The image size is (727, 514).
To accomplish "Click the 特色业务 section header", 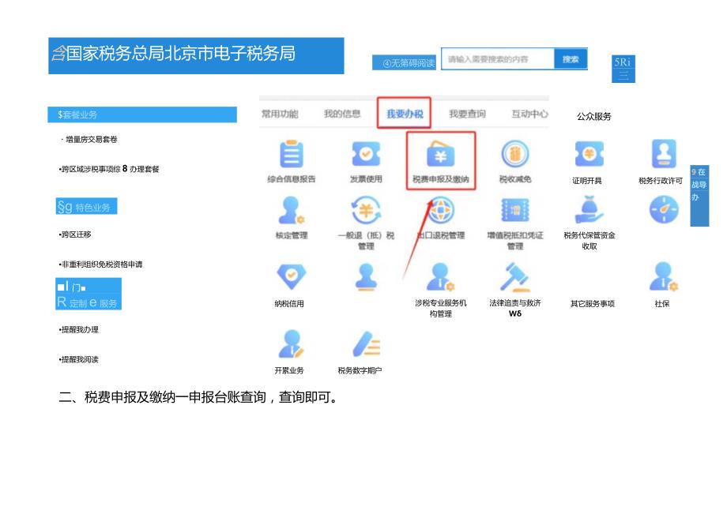I will pos(87,207).
